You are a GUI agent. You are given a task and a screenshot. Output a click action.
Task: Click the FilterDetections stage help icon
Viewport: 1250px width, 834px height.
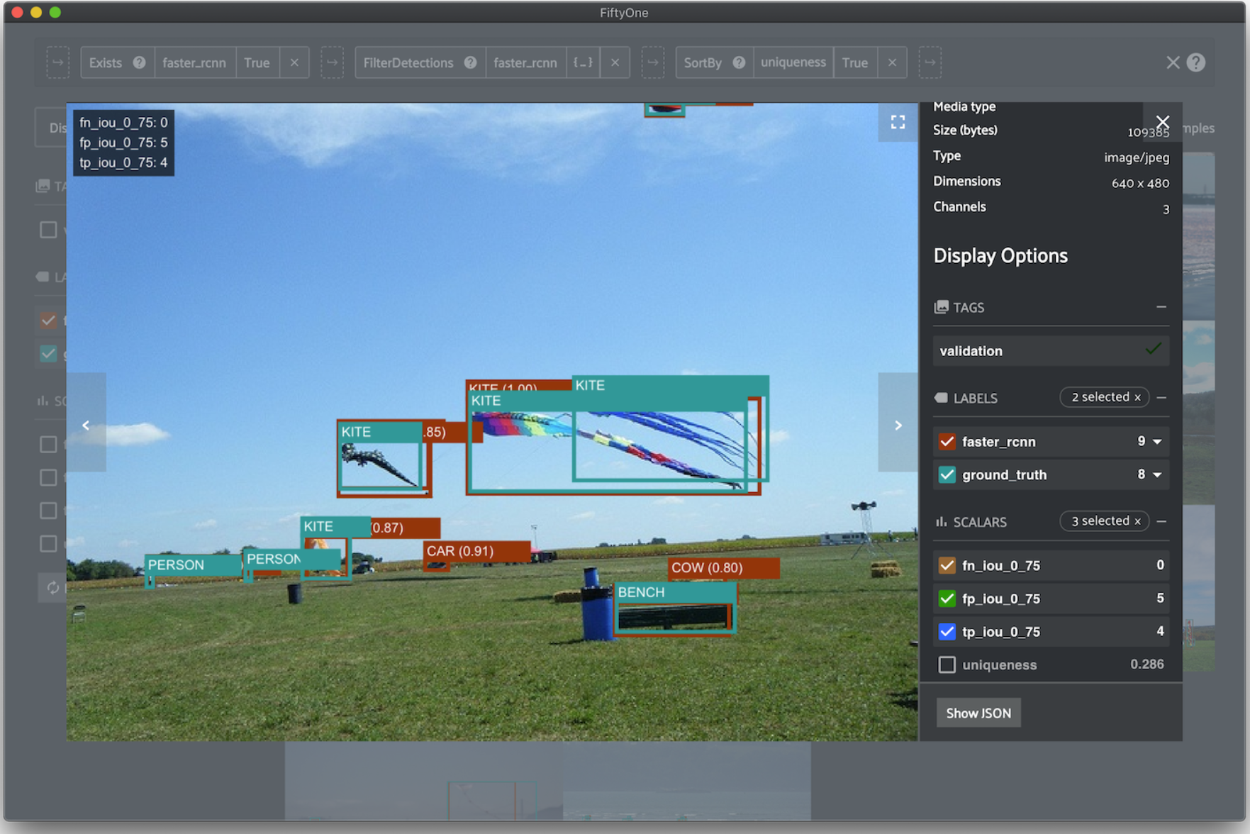point(470,62)
